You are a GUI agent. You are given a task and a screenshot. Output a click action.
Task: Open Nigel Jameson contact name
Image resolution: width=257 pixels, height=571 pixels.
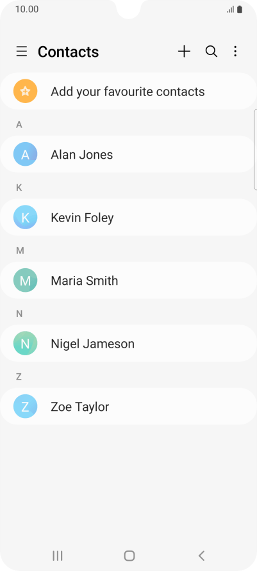point(92,344)
